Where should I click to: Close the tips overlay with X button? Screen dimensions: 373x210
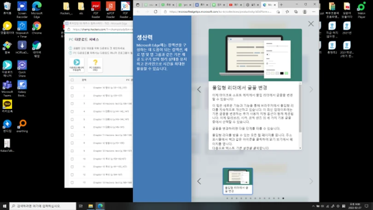pyautogui.click(x=311, y=23)
